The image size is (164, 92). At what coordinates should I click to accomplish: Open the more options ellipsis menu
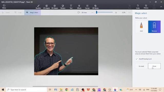pos(129,13)
